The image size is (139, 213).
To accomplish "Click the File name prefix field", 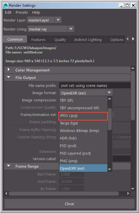I will [95, 86].
